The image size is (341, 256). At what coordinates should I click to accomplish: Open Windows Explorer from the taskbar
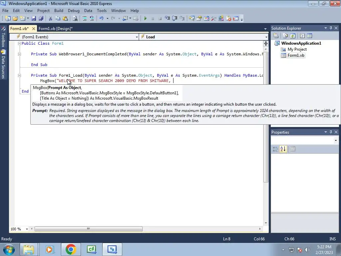pos(29,249)
